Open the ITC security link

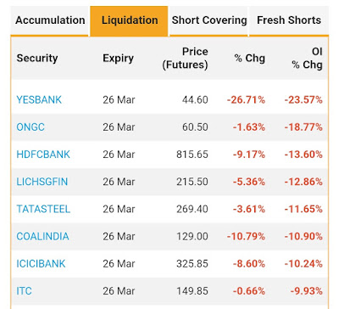click(x=24, y=291)
